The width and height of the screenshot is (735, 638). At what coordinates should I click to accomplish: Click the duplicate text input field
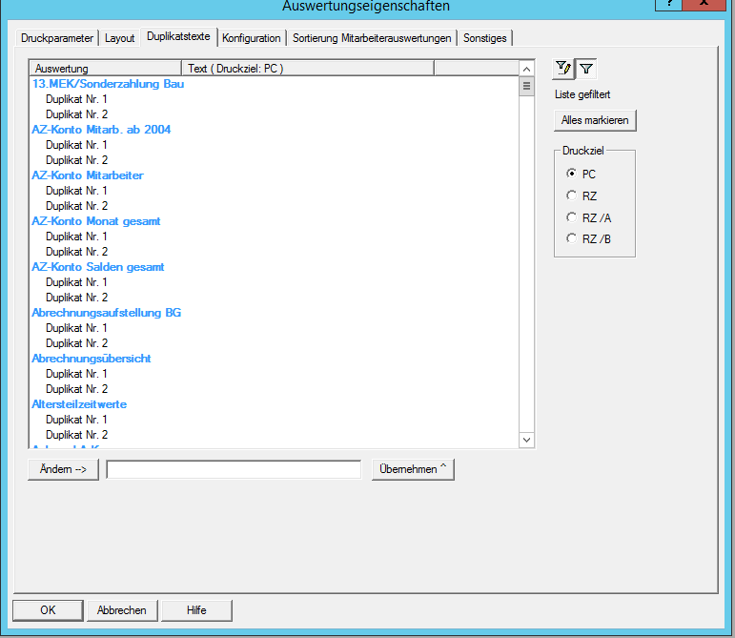234,469
